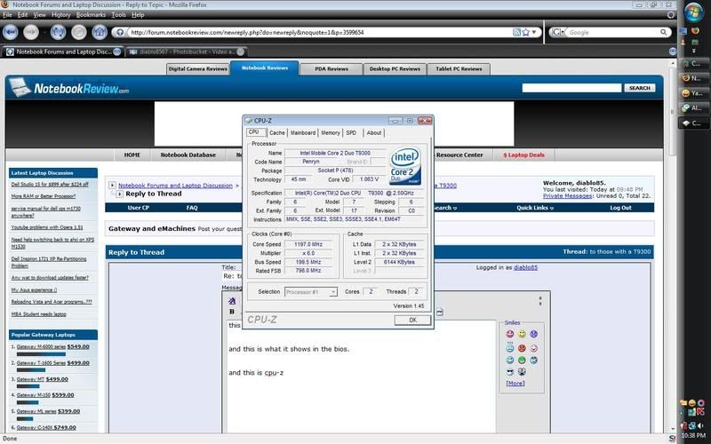Screen dimensions: 711x444
Task: Open the Digital Camera Reviews site tab
Action: pos(197,69)
